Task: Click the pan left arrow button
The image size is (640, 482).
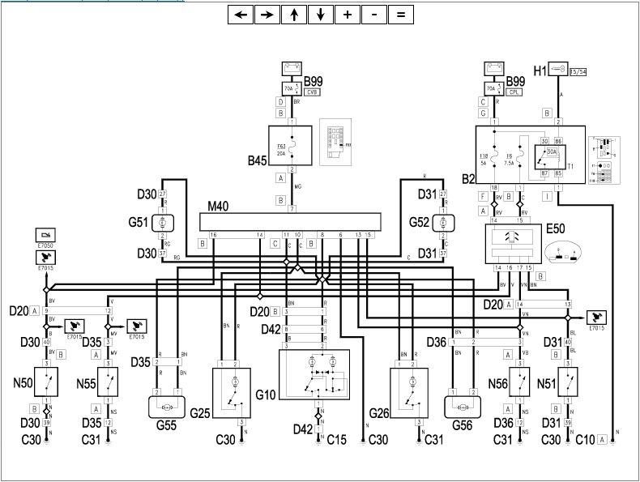Action: pyautogui.click(x=241, y=15)
